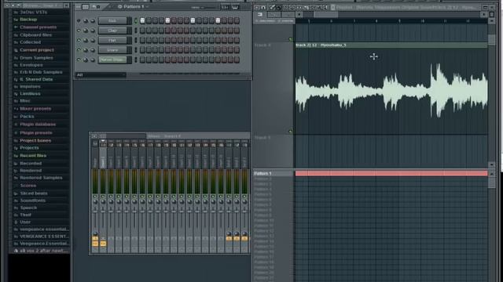Adjust the Kick channel pan knob
Image resolution: width=503 pixels, height=282 pixels.
pos(86,21)
